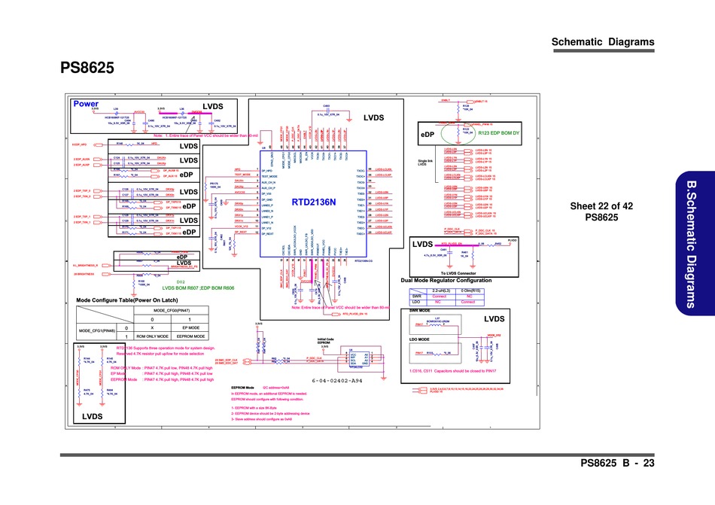Viewport: 715px width, 505px height.
Task: Click the 'RTD2136 Supports three operation mode' note
Action: coord(166,348)
